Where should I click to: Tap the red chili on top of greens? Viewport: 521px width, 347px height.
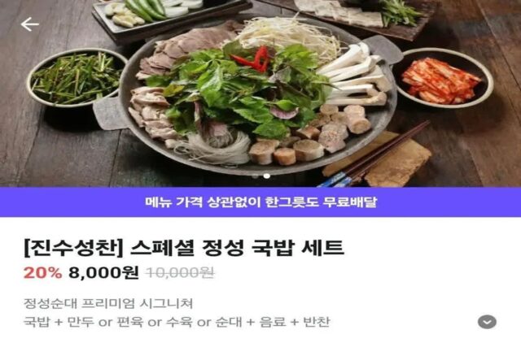(x=253, y=59)
